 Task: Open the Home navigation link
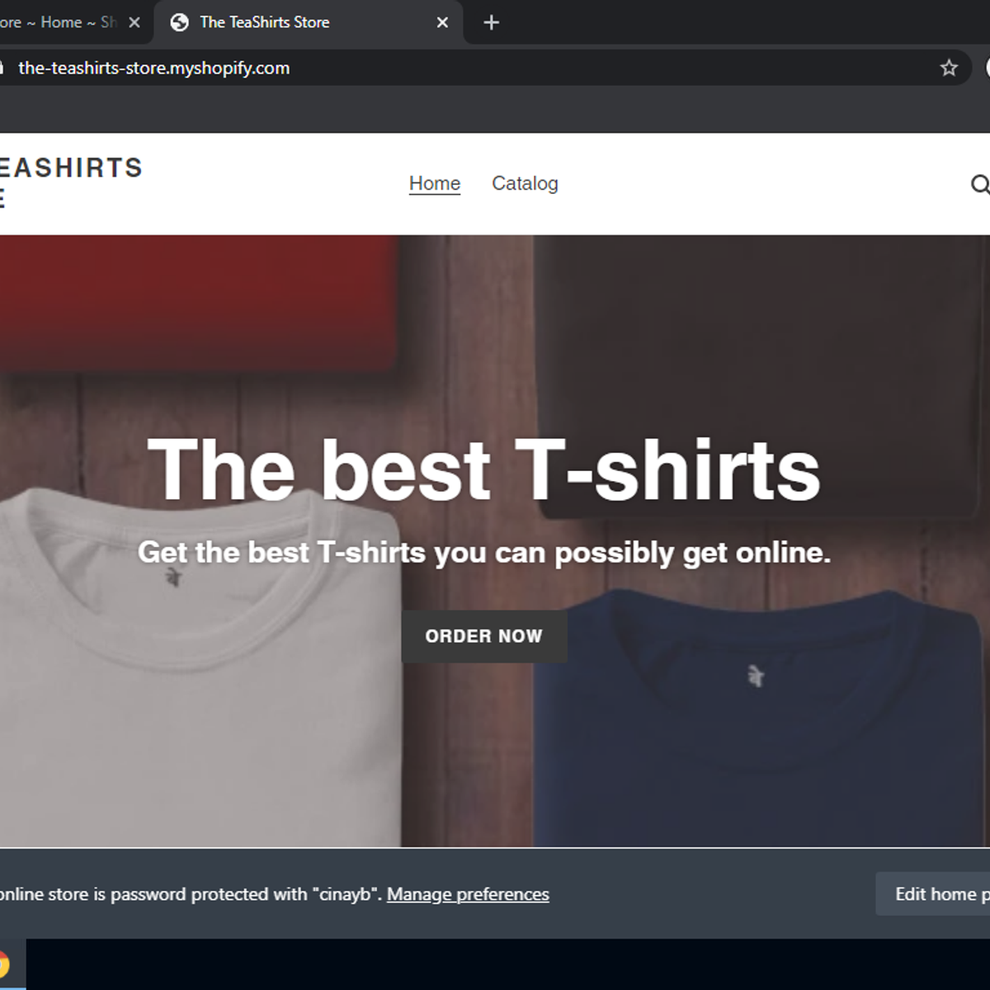point(435,183)
